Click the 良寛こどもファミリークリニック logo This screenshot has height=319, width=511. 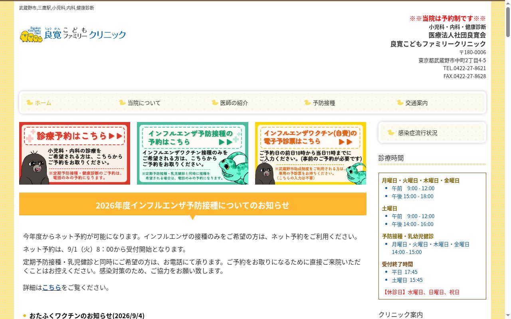73,35
